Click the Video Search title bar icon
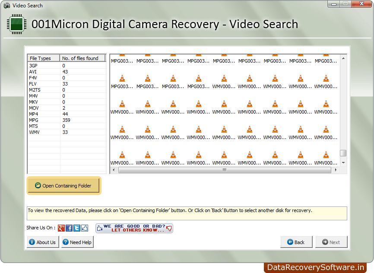Image resolution: width=374 pixels, height=273 pixels. click(x=7, y=5)
